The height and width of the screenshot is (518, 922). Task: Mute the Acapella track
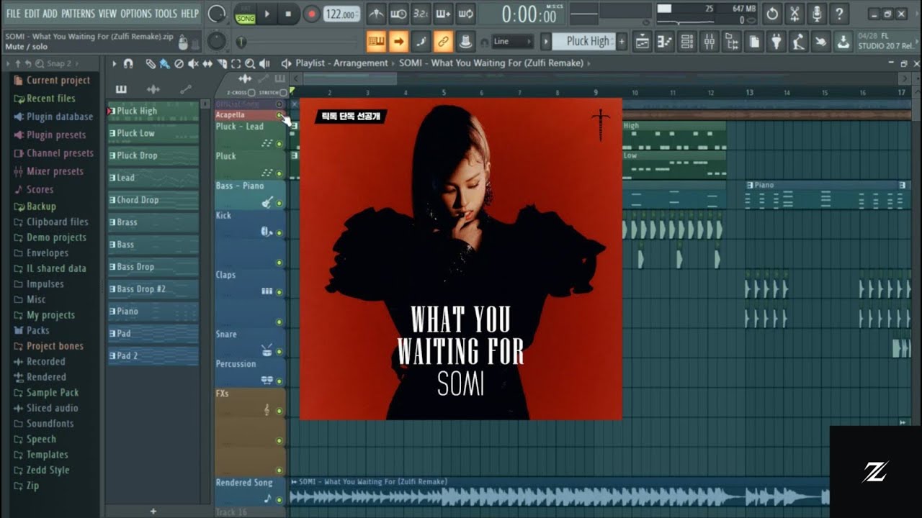tap(279, 115)
